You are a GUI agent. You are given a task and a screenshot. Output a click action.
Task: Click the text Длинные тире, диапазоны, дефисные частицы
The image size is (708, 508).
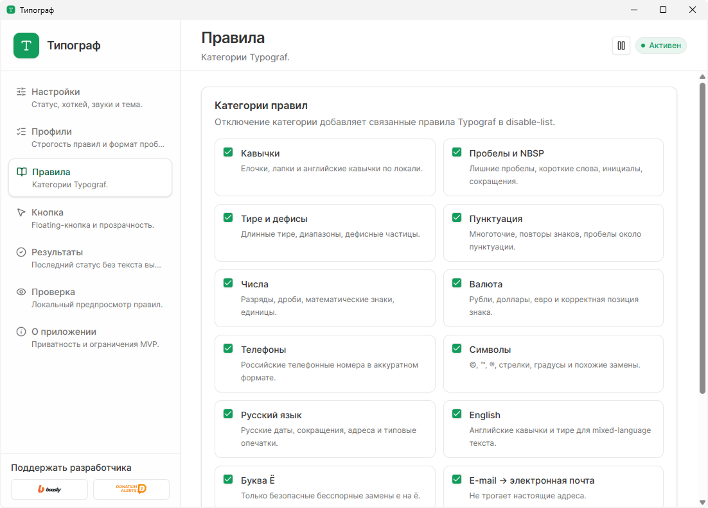[330, 234]
